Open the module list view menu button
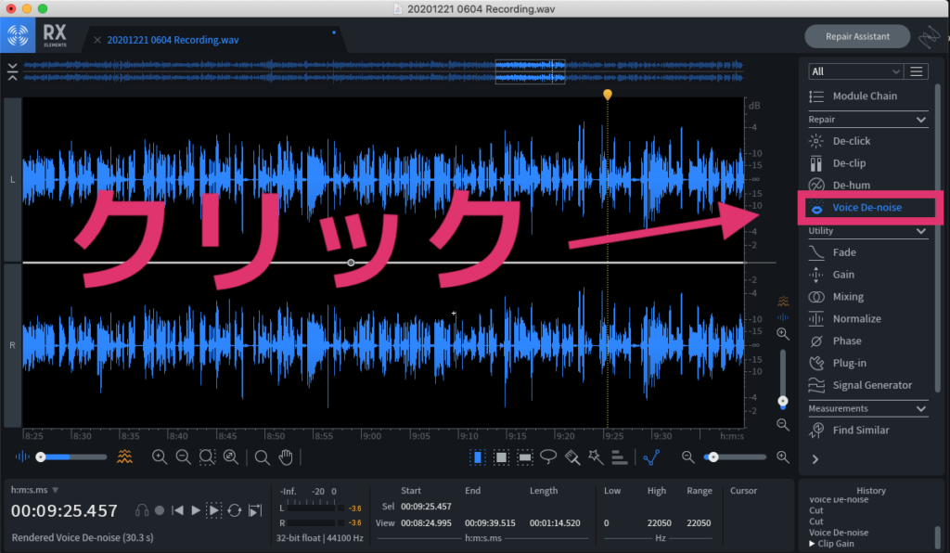 pos(916,71)
